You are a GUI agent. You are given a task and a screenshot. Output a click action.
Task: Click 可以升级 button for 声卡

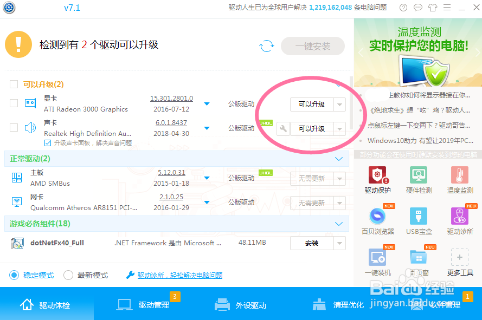(x=312, y=129)
